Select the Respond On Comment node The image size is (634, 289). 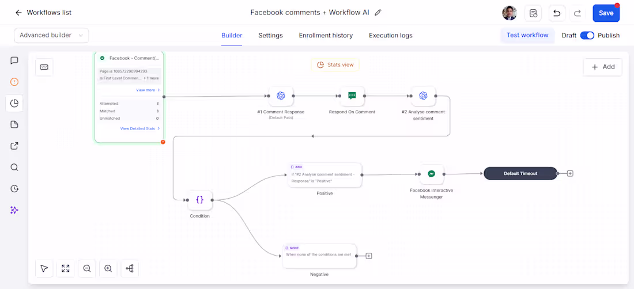click(352, 96)
